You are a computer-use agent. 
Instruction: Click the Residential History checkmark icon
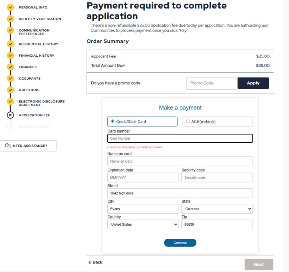[x=10, y=44]
